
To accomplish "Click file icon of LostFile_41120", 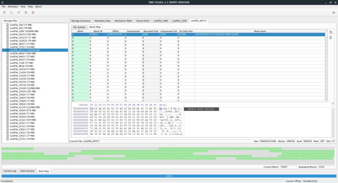I will click(8, 107).
